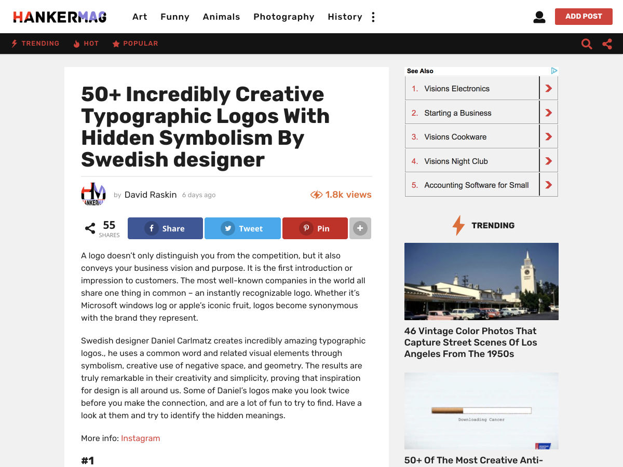Open the share icon in dark bar
Image resolution: width=623 pixels, height=467 pixels.
[607, 44]
